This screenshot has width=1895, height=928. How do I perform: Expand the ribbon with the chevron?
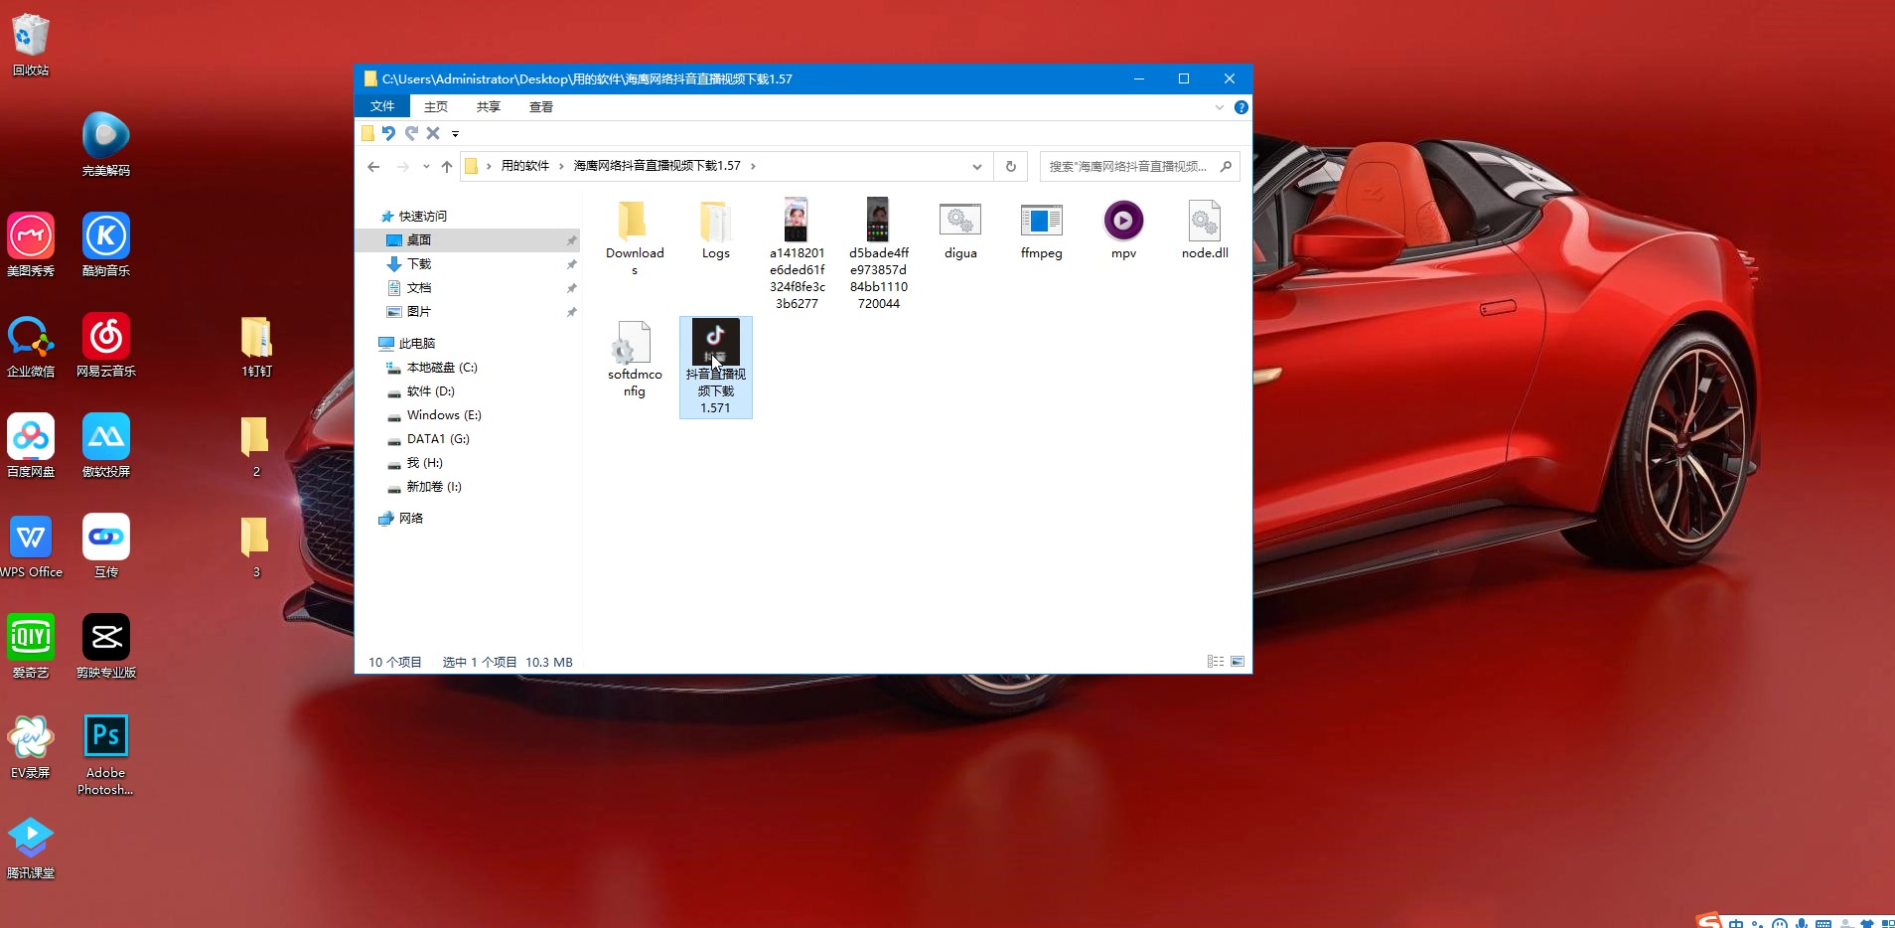click(x=1220, y=107)
